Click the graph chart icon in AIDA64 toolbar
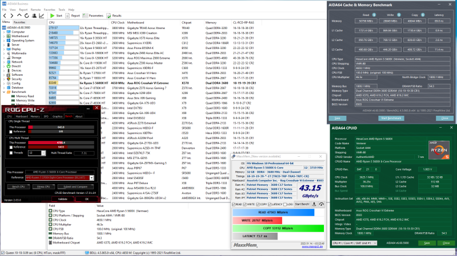The width and height of the screenshot is (457, 256). coord(41,16)
